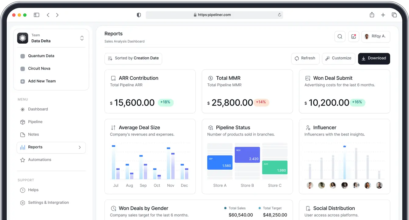
Task: Click the +18% growth badge
Action: click(166, 102)
